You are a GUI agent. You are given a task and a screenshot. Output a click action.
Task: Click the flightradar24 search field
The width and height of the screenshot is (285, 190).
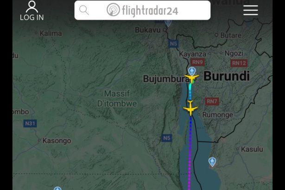point(142,10)
